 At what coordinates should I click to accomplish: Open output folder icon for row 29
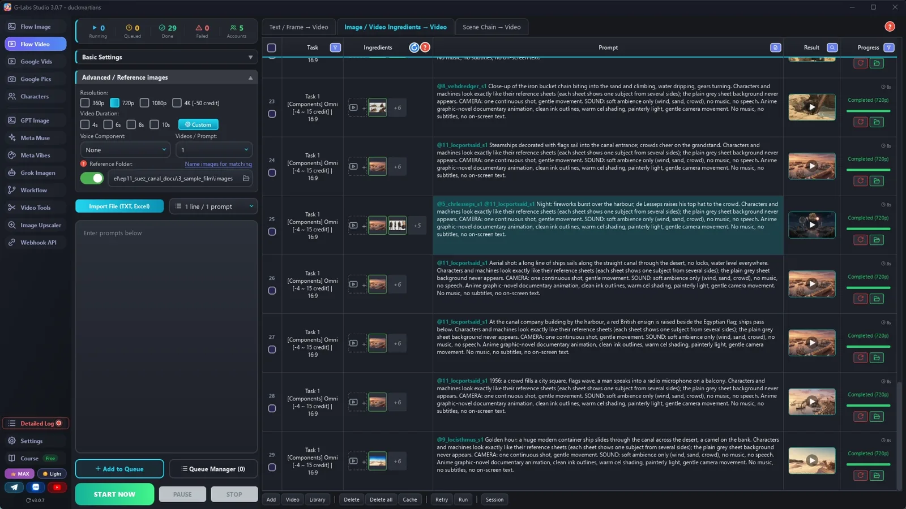[877, 475]
